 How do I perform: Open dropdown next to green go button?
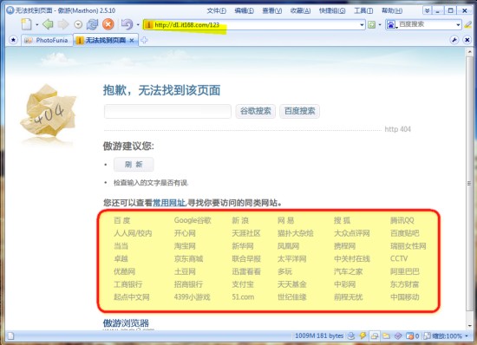[x=380, y=24]
